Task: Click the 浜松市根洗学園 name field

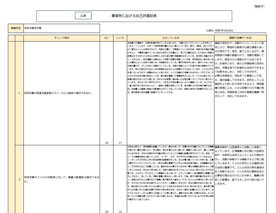Action: tap(62, 28)
